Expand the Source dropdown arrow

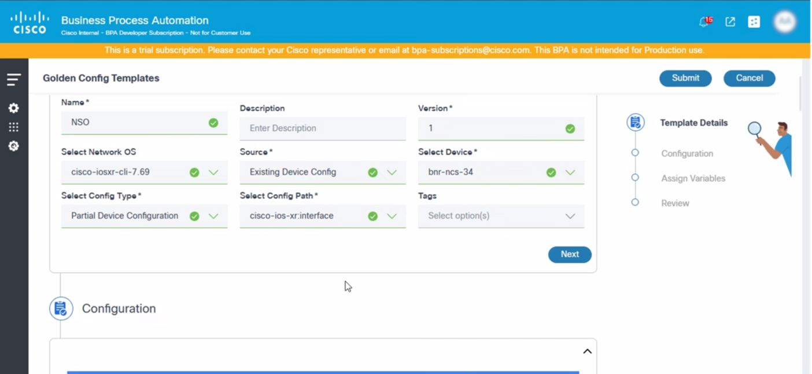coord(392,172)
